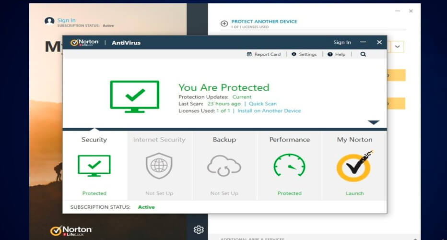Viewport: 447px width, 240px height.
Task: Click Install on Another Device link
Action: click(269, 111)
